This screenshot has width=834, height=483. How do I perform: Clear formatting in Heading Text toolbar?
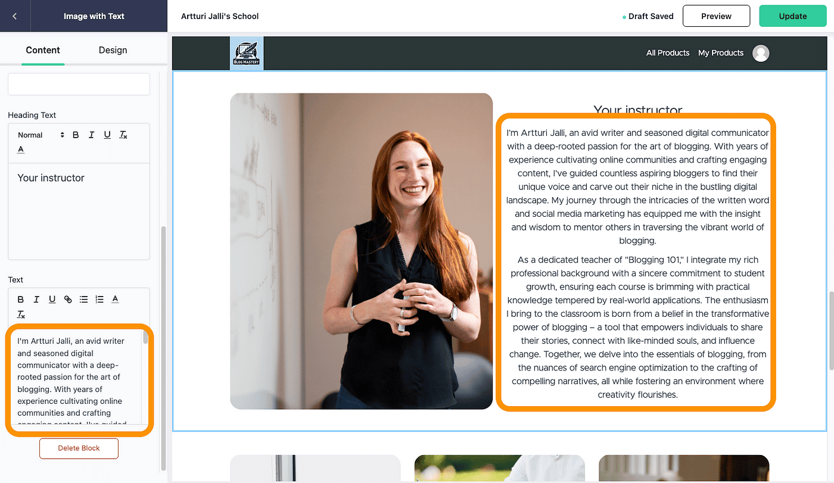coord(123,135)
